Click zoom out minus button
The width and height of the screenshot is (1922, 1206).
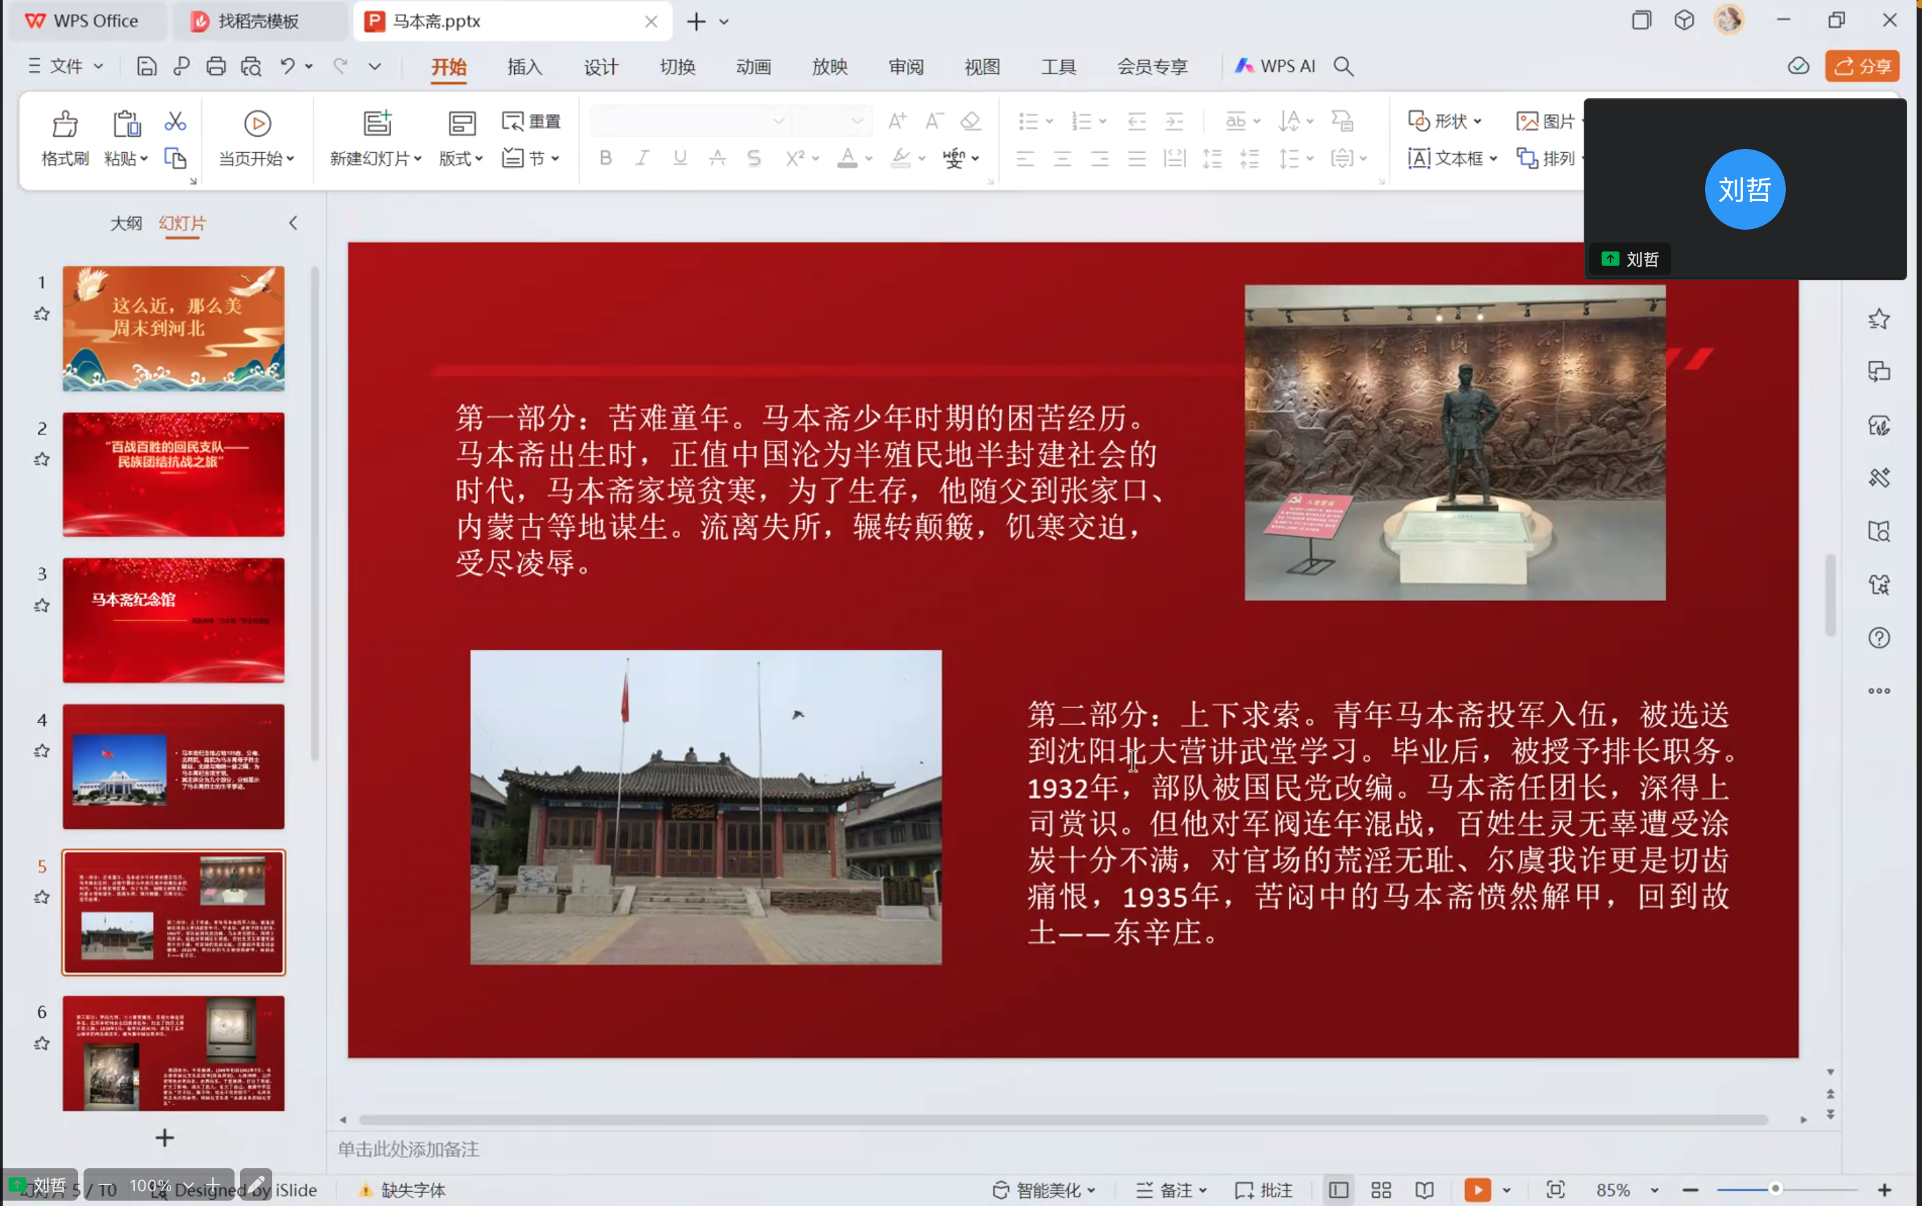coord(1689,1190)
